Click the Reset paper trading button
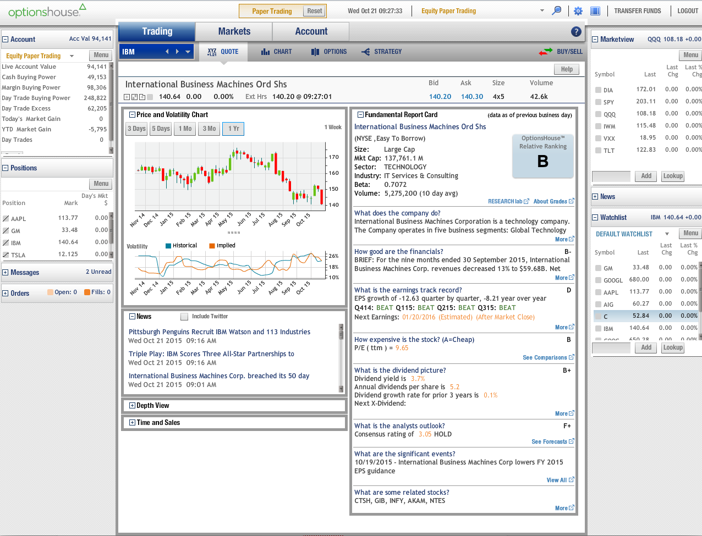Screen dimensions: 702x536 click(315, 11)
